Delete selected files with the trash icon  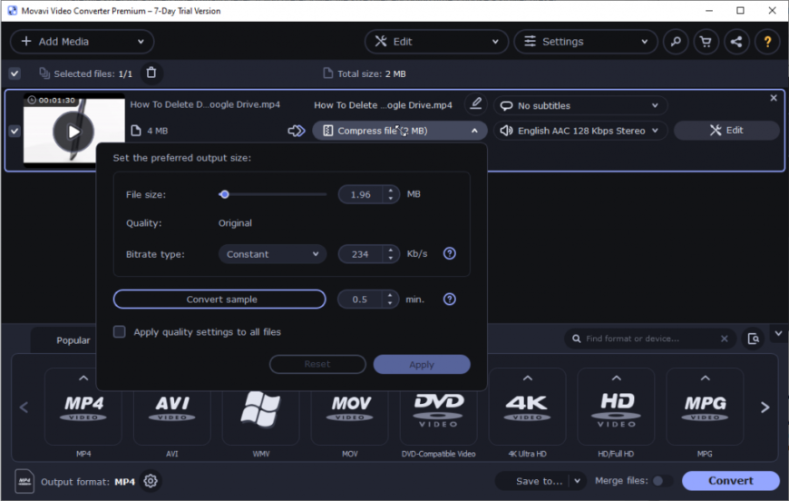[151, 73]
